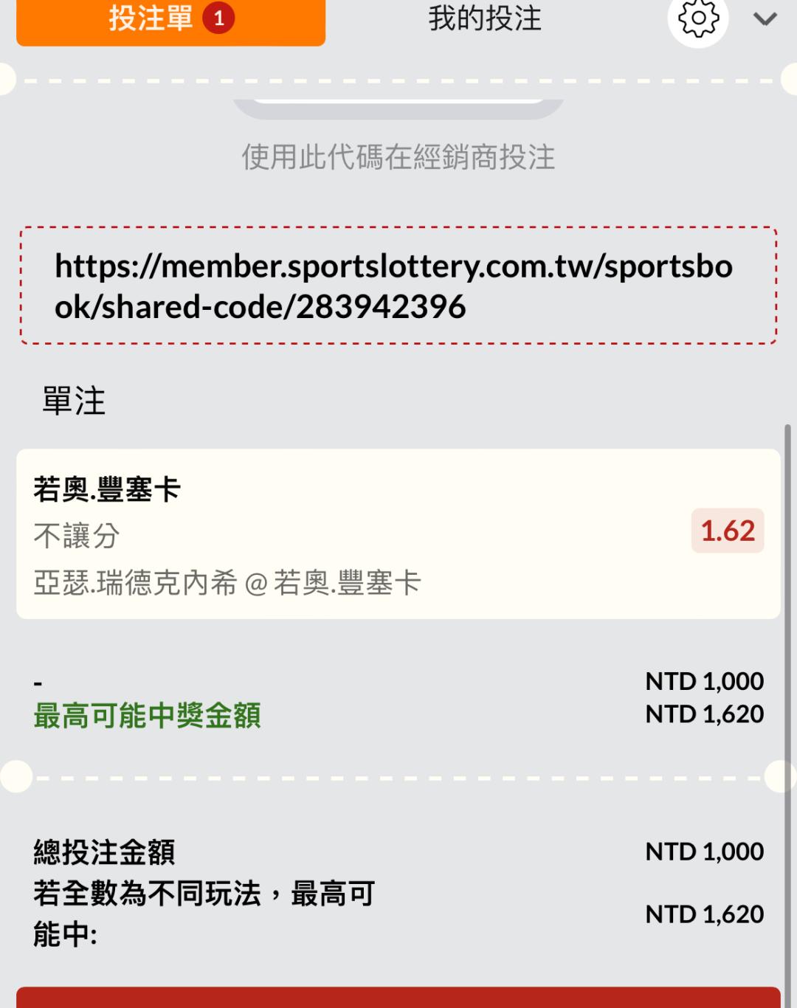Click the summary NTD 1,620 maximum win amount
Screen dimensions: 797x1008
tap(704, 914)
